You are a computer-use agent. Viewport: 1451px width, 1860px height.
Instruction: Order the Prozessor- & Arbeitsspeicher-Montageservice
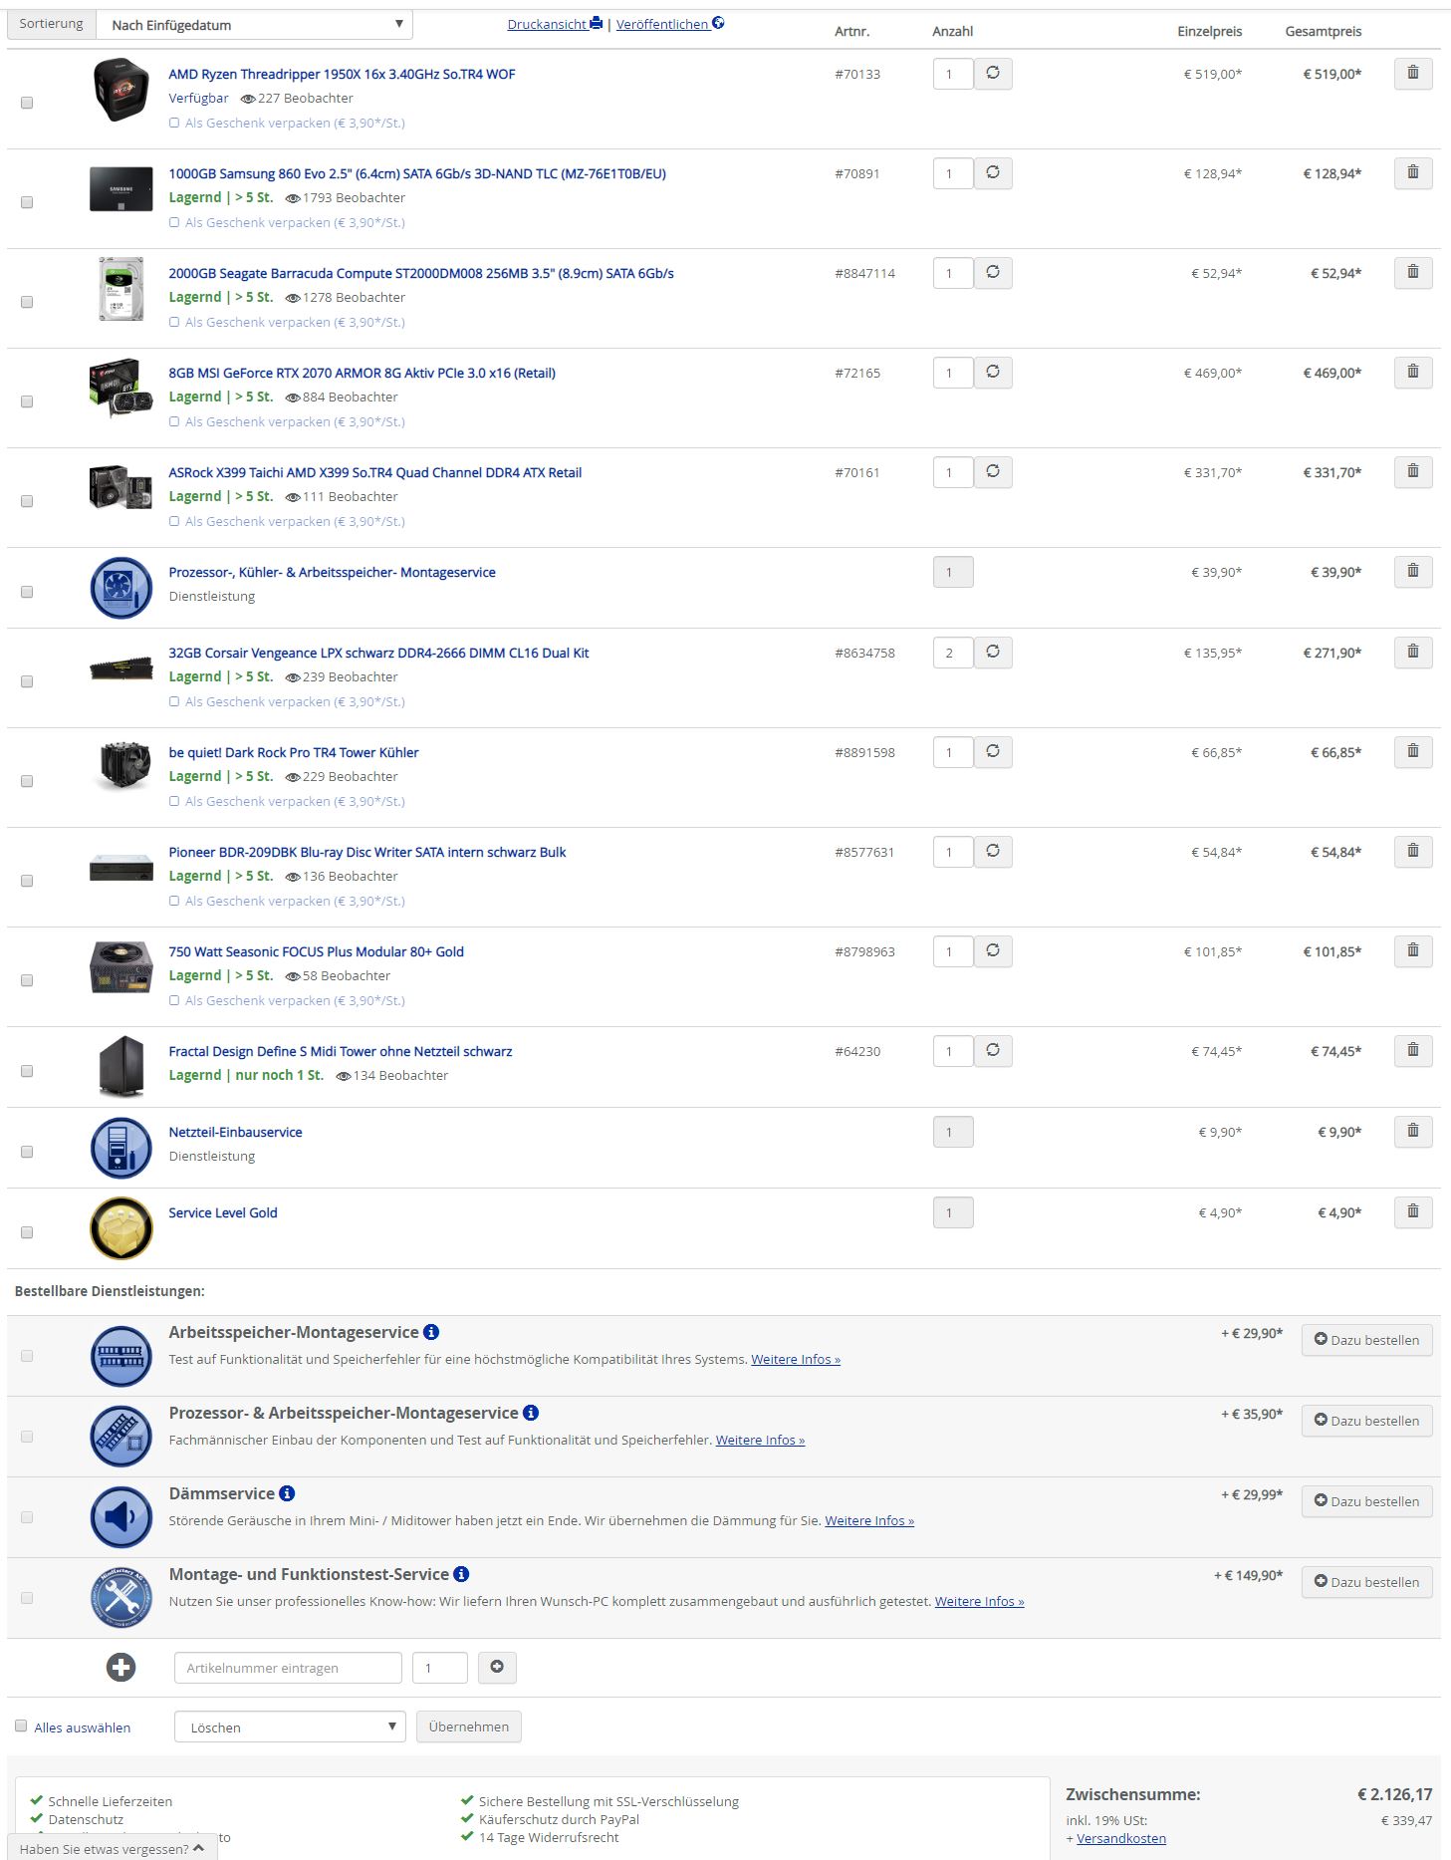[x=1366, y=1421]
